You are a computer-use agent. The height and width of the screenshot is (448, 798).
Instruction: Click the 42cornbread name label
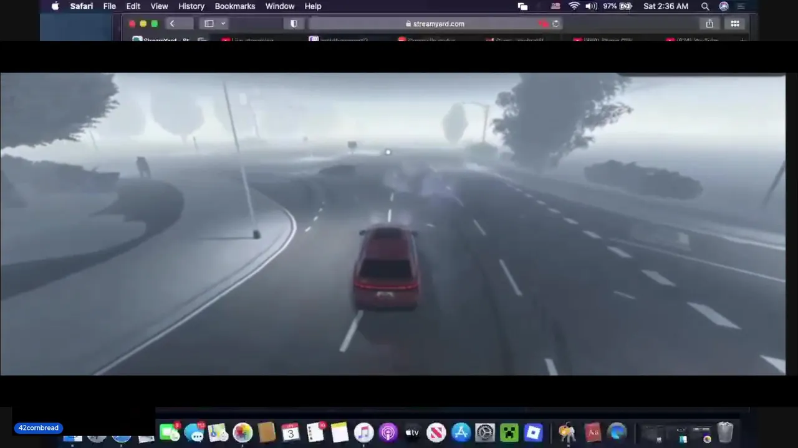[39, 428]
